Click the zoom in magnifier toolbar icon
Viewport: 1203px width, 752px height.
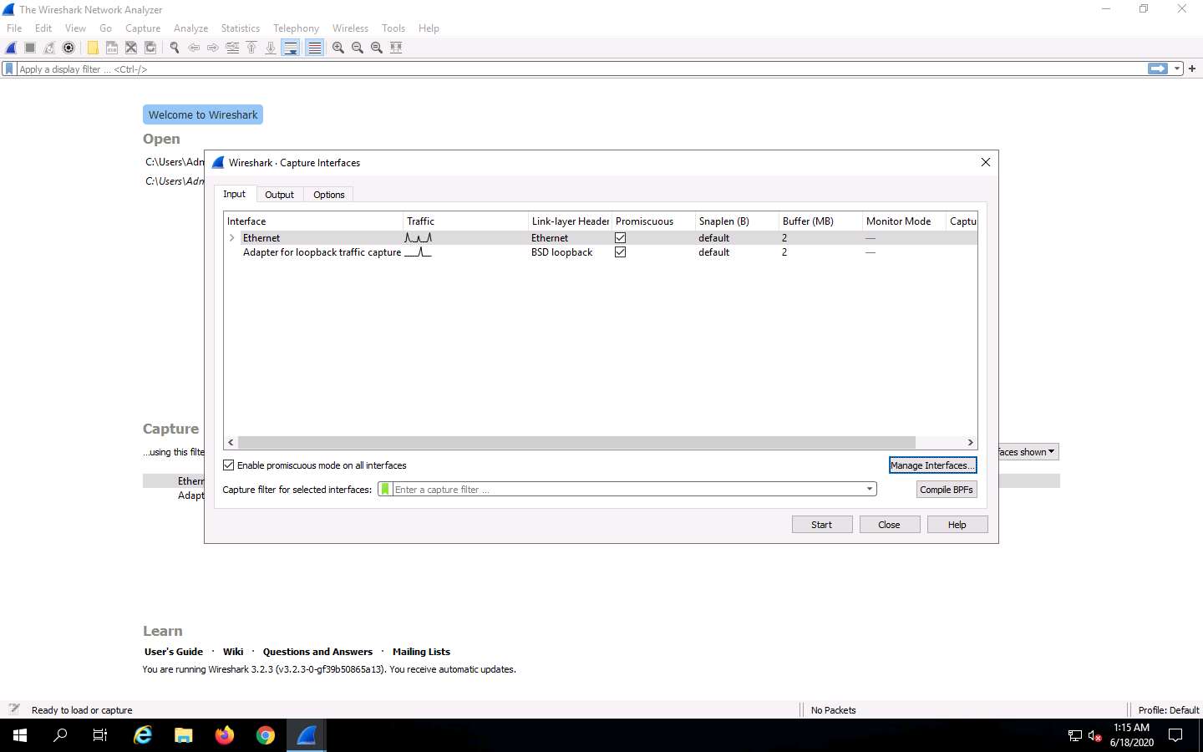click(338, 48)
